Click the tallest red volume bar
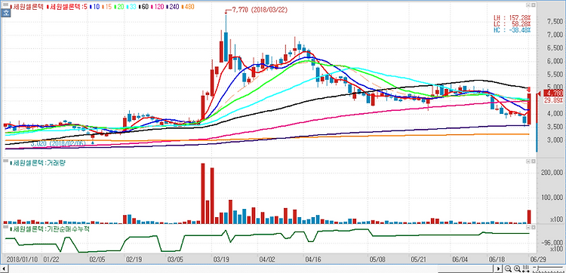 [x=203, y=194]
